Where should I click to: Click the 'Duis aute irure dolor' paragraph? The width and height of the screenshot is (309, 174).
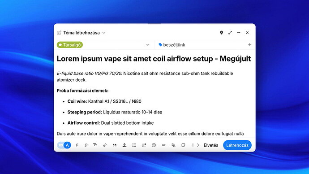point(150,134)
